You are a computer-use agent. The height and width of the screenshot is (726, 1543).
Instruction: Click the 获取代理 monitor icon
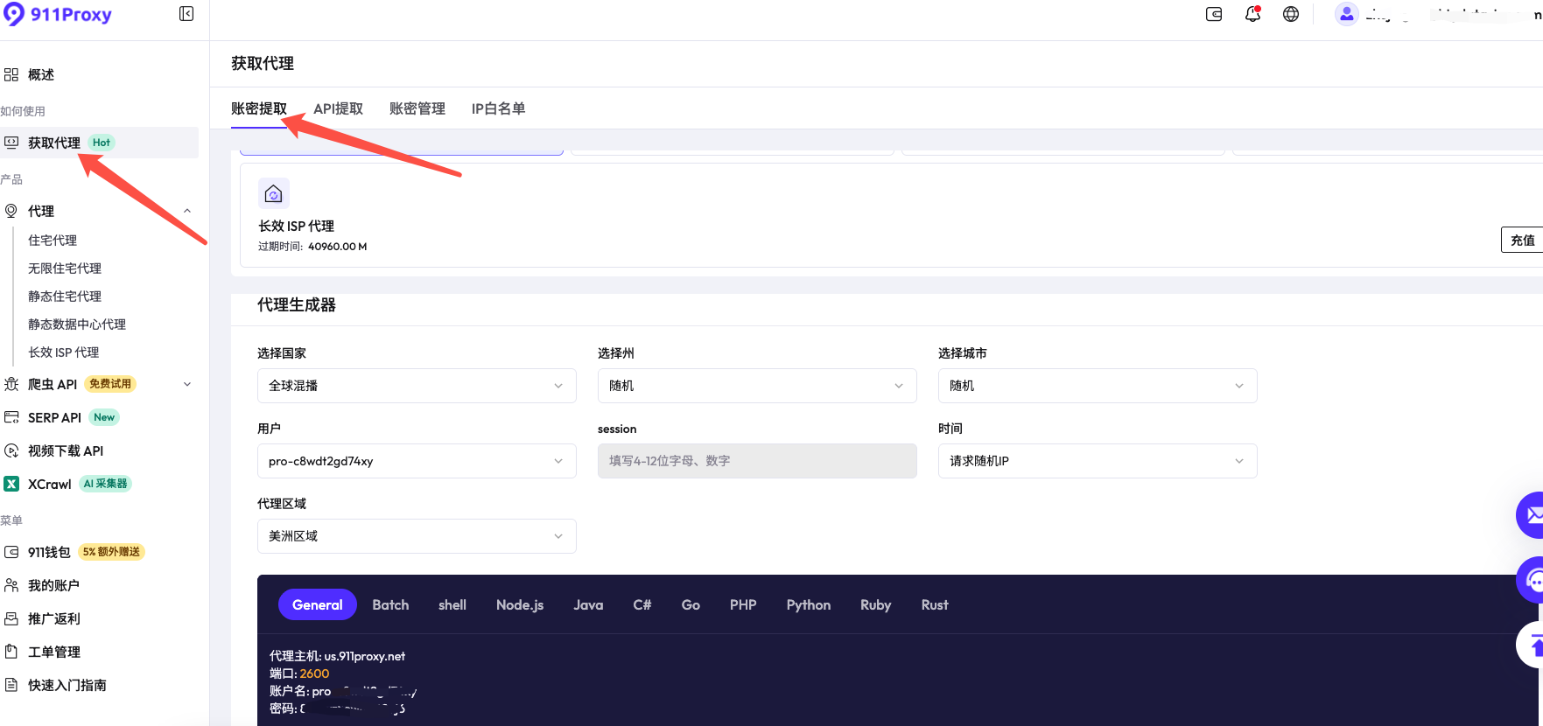tap(11, 143)
